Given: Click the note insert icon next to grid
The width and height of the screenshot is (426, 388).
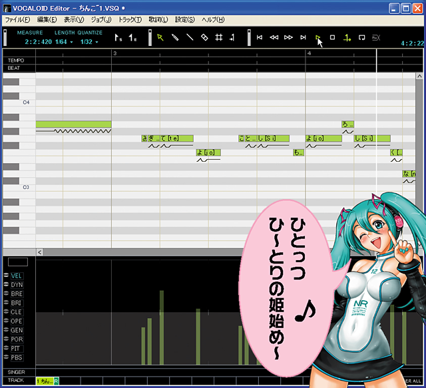Looking at the screenshot, I should (x=232, y=37).
